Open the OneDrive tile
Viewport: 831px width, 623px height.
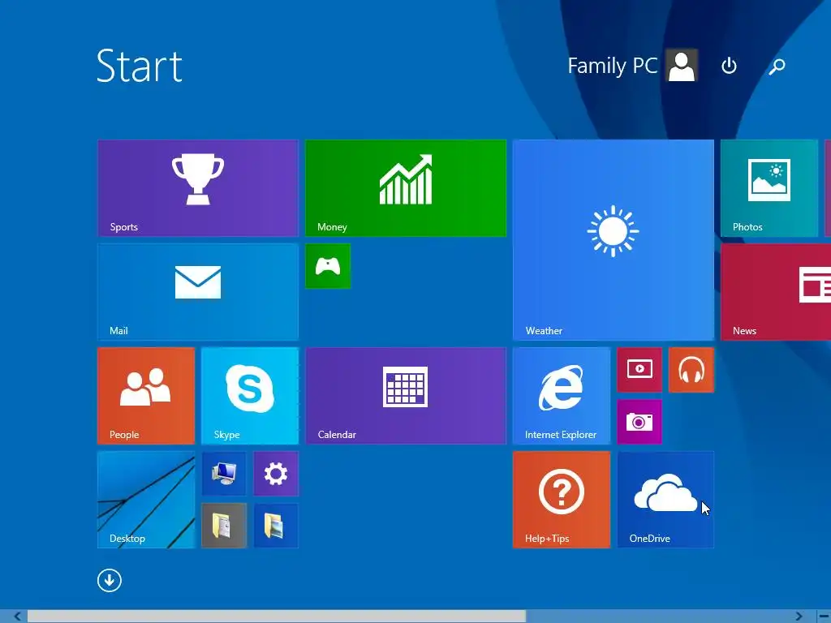(x=665, y=500)
